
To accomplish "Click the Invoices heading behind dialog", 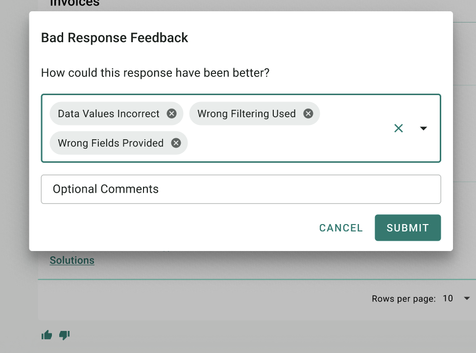I will (x=74, y=3).
